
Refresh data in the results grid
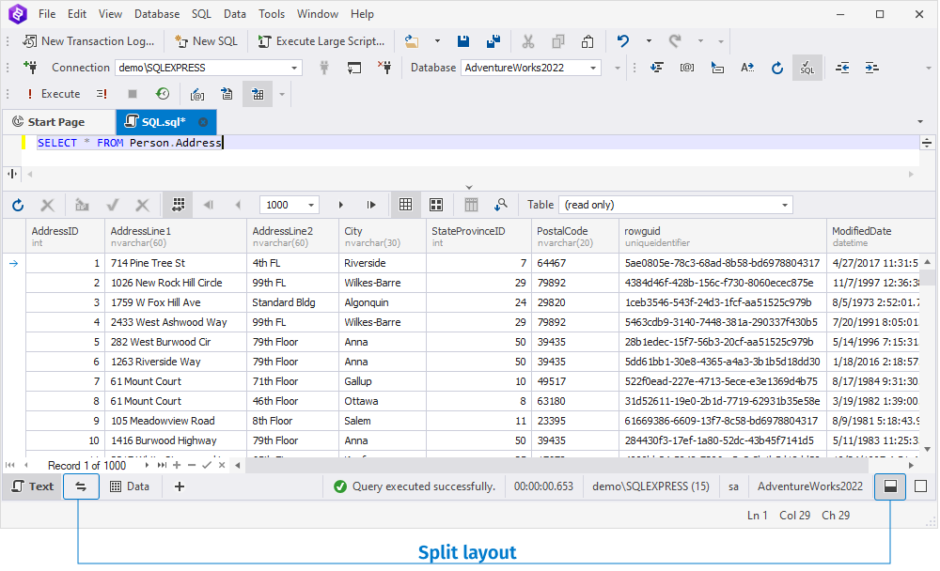[18, 205]
